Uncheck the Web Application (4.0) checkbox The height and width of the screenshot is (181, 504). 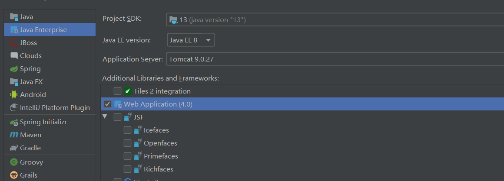point(107,104)
